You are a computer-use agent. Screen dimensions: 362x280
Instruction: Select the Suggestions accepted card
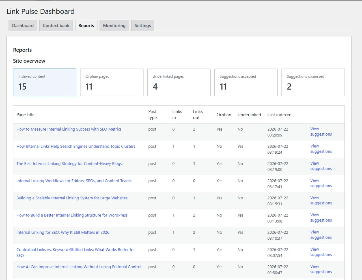point(246,82)
